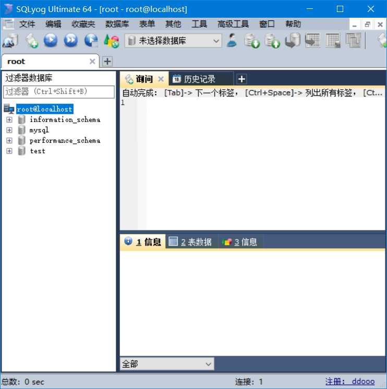Click the user manager icon

[233, 41]
